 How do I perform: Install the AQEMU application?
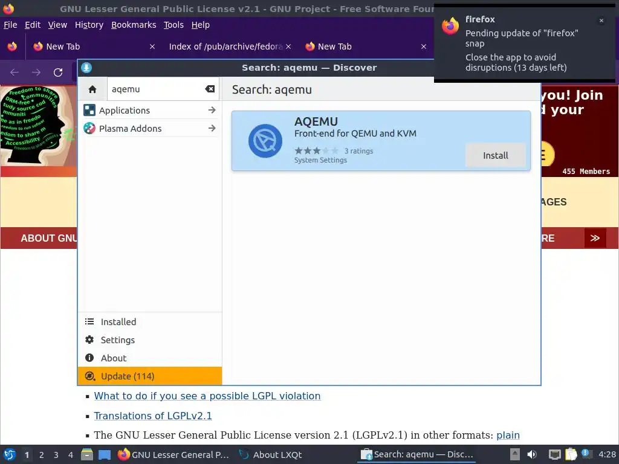pyautogui.click(x=496, y=155)
